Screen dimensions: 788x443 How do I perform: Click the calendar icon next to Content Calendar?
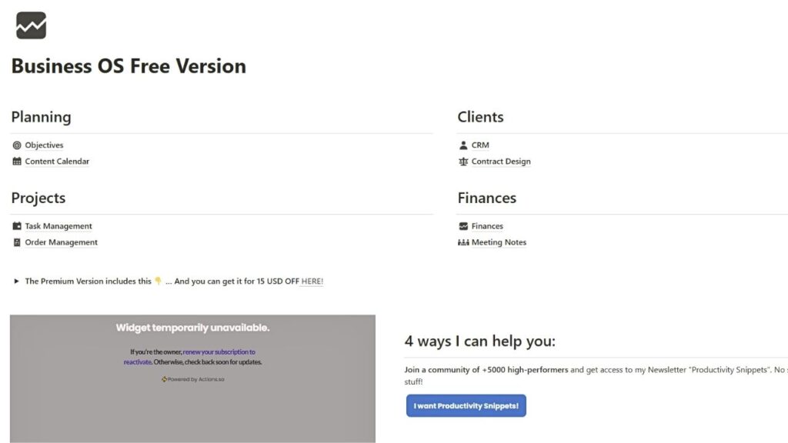coord(16,161)
